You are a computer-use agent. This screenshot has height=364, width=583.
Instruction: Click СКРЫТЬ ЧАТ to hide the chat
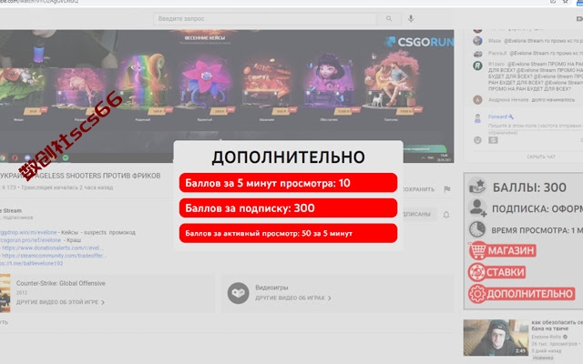click(541, 157)
